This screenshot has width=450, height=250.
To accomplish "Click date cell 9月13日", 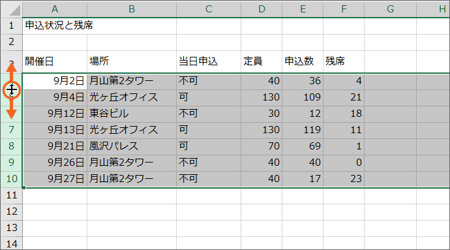I will pos(55,130).
